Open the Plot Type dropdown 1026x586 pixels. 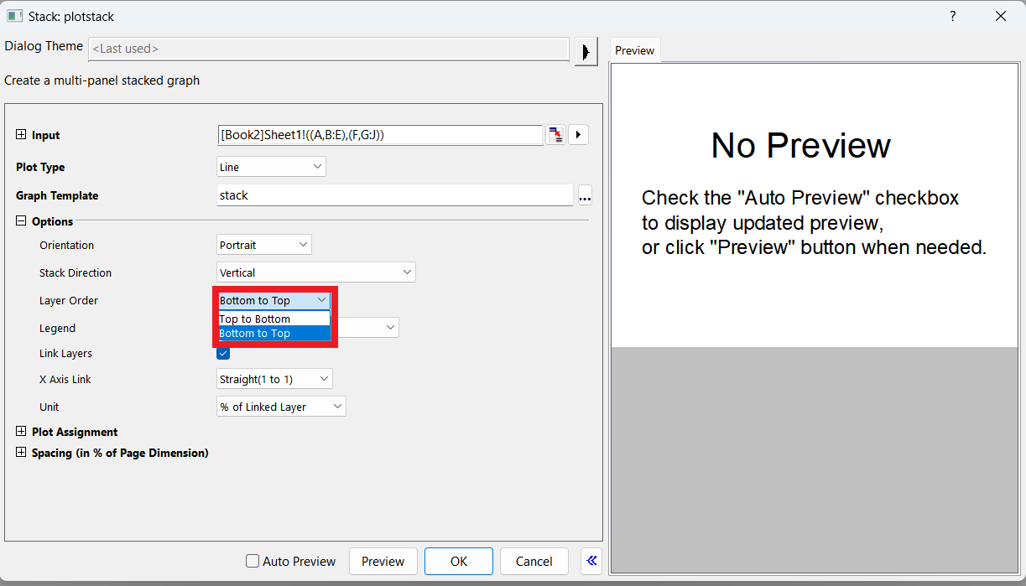pyautogui.click(x=271, y=167)
